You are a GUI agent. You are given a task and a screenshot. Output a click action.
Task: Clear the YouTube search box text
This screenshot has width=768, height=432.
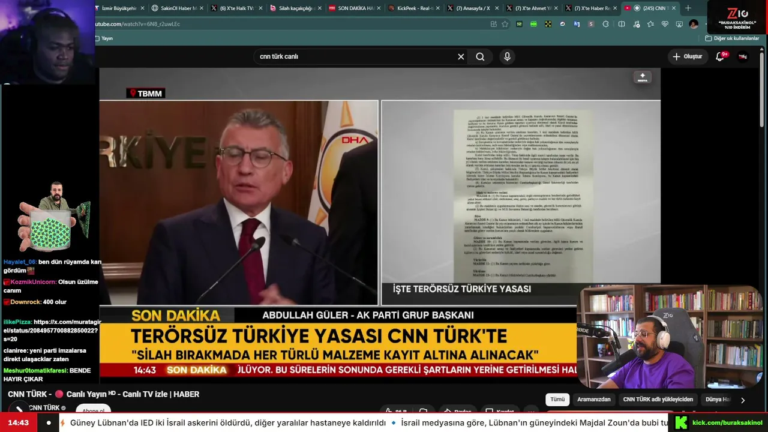[x=461, y=56]
